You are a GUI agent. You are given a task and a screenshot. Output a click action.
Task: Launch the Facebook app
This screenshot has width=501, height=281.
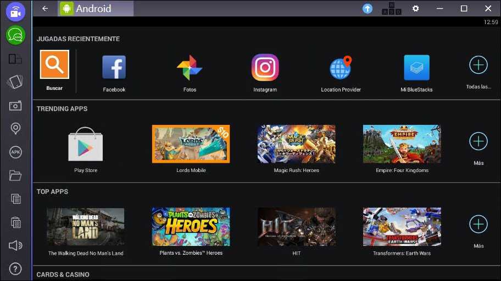click(x=114, y=67)
